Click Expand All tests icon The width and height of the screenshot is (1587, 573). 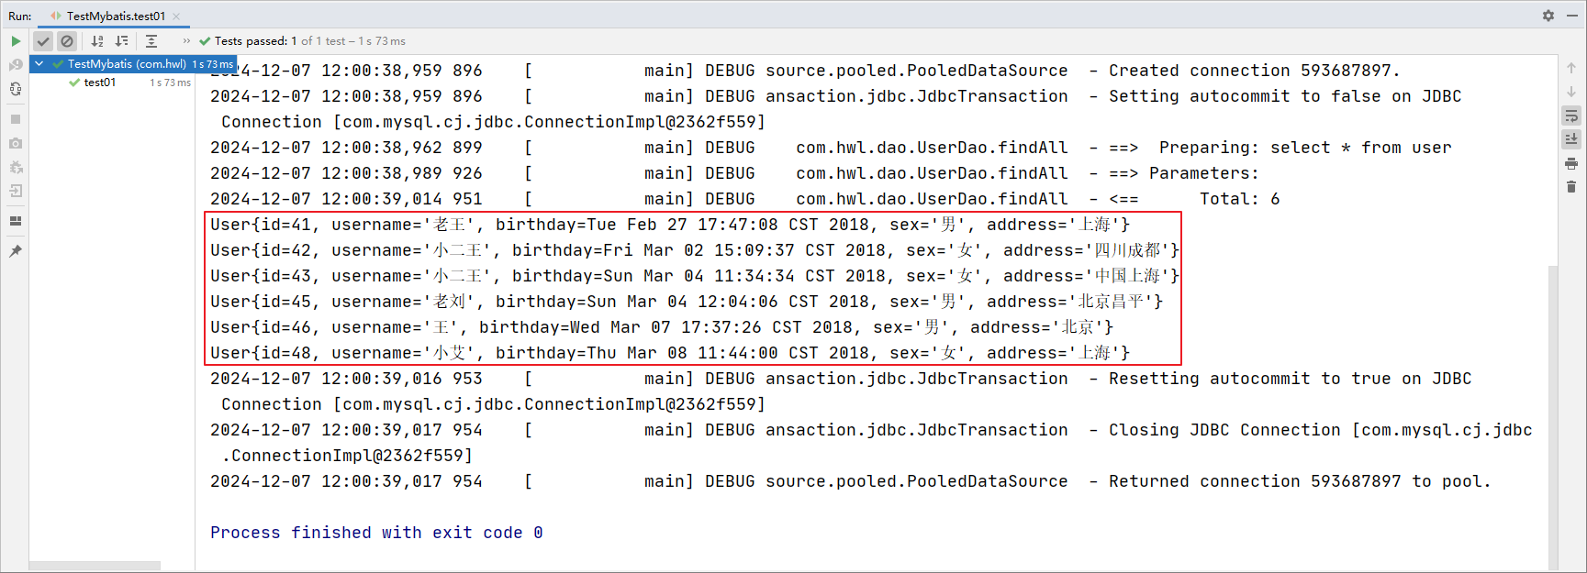(x=151, y=41)
